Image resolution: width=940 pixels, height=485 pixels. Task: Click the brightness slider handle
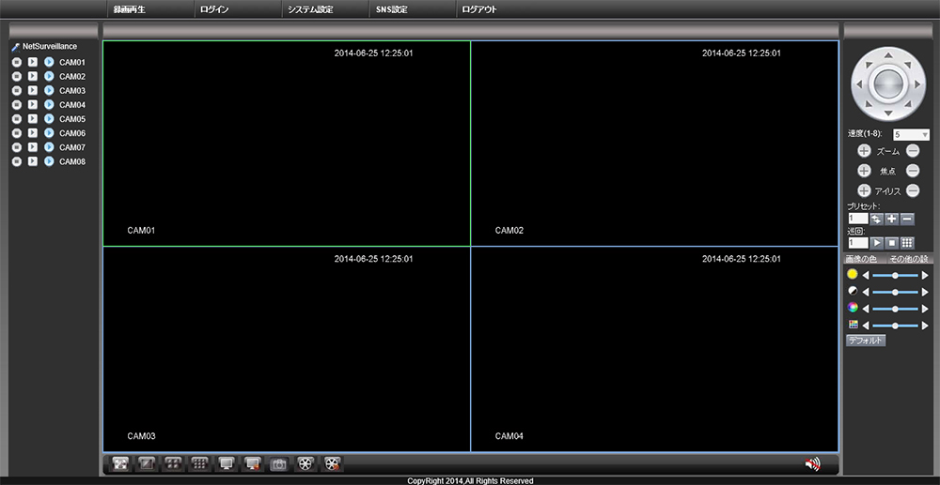pos(895,275)
